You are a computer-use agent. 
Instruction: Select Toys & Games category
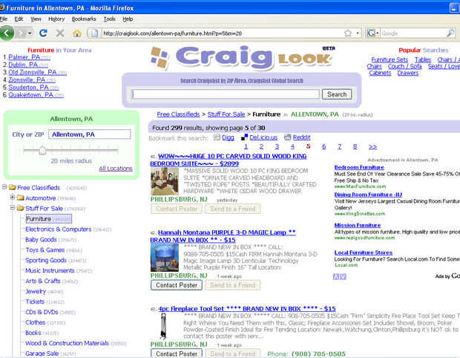45,250
